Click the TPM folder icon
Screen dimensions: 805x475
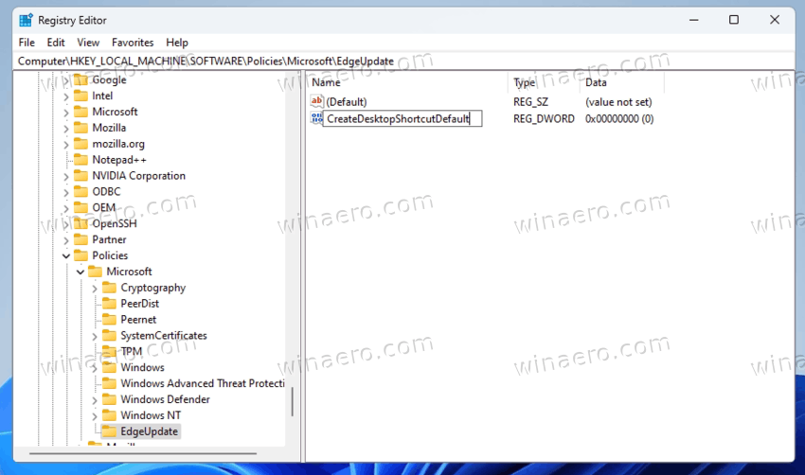[109, 351]
